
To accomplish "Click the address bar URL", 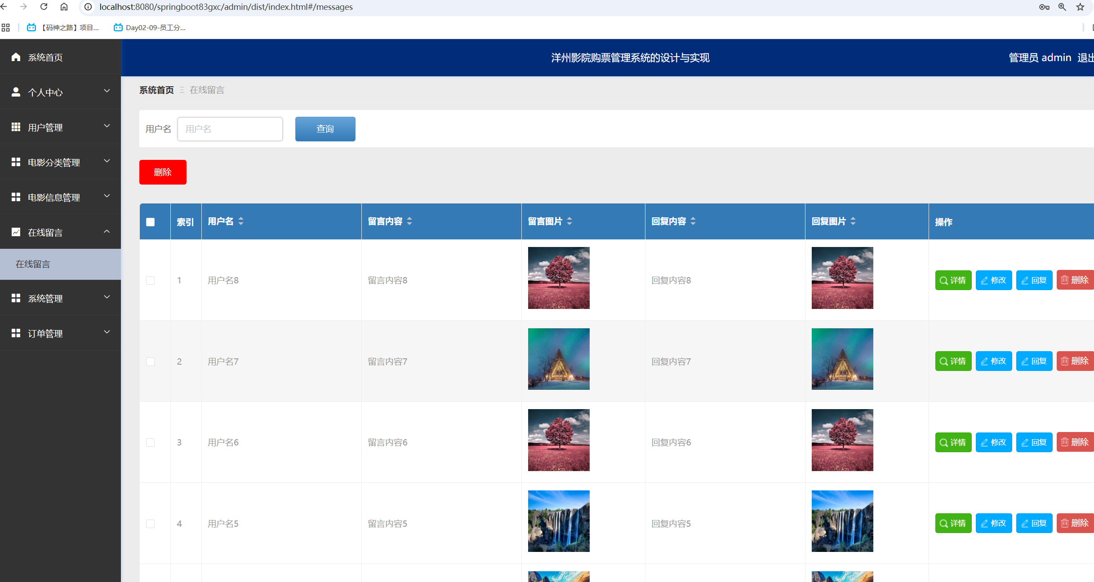I will click(226, 7).
